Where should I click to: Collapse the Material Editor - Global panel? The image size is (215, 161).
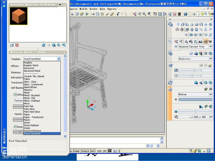64,52
